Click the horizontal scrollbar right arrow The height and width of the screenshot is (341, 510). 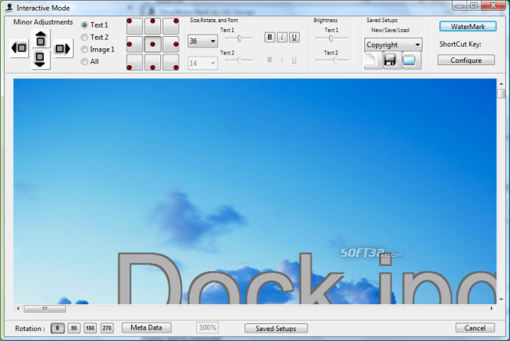pyautogui.click(x=492, y=309)
